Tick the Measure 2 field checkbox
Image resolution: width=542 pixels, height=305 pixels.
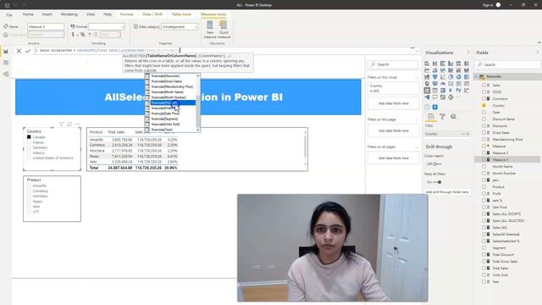[484, 152]
